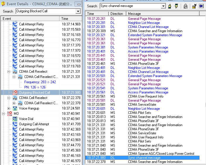Click the Voice Dial event icon
The image size is (206, 165).
coord(15,119)
